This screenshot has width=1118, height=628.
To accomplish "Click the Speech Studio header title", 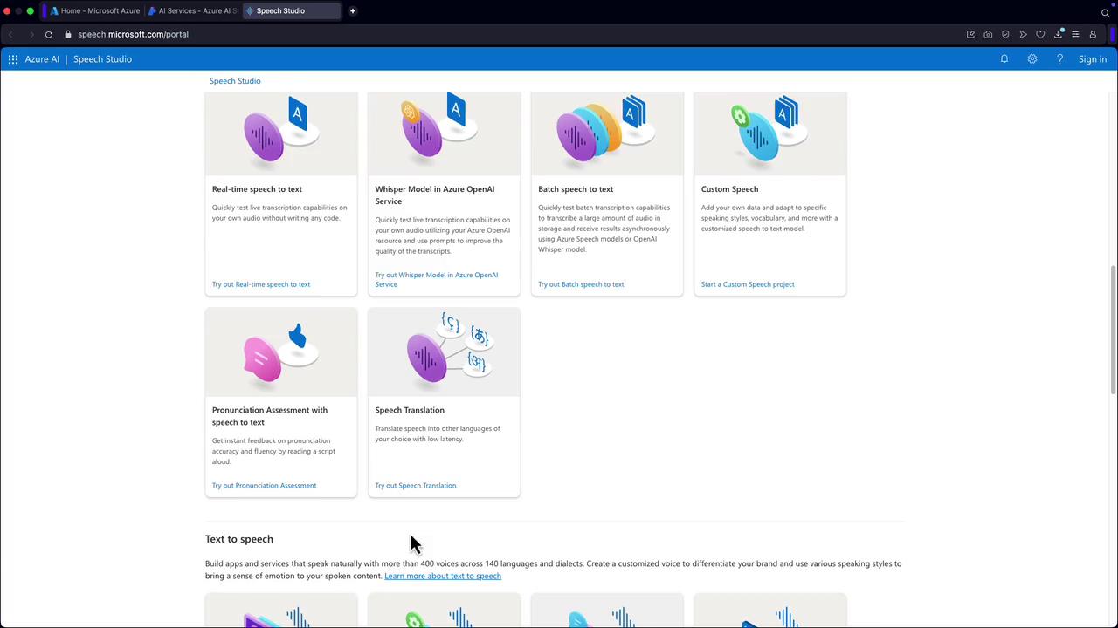I will (x=102, y=59).
